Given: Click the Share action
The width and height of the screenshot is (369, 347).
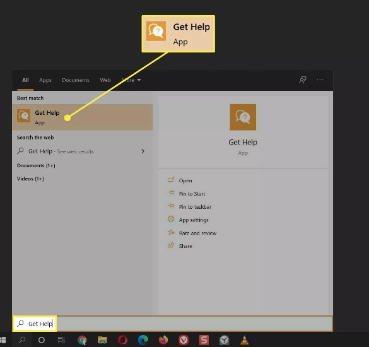Looking at the screenshot, I should 185,246.
